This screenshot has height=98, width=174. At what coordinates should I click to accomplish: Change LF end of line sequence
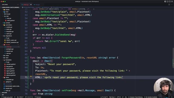[123, 97]
